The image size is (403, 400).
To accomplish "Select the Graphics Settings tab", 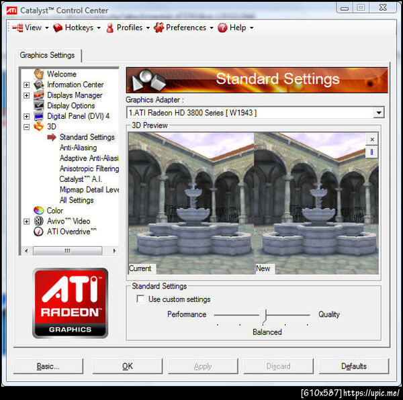I will [x=48, y=55].
